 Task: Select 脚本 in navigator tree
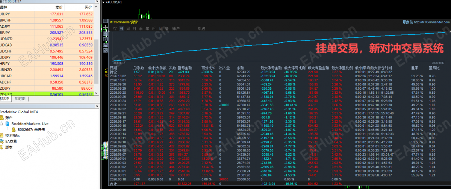[9, 147]
